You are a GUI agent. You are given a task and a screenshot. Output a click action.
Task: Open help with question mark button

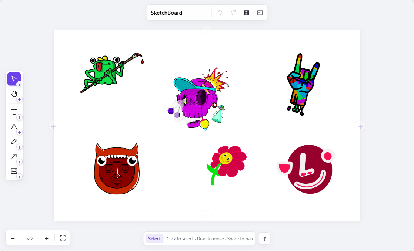coord(264,239)
